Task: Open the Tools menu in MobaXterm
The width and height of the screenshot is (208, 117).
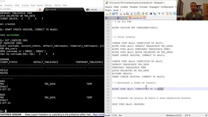Action: [x=33, y=5]
